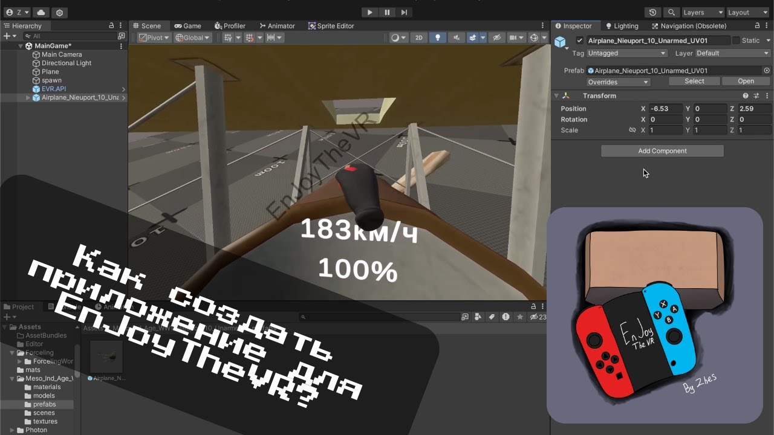This screenshot has height=435, width=774.
Task: Open the Layers dropdown in the top bar
Action: pyautogui.click(x=703, y=12)
